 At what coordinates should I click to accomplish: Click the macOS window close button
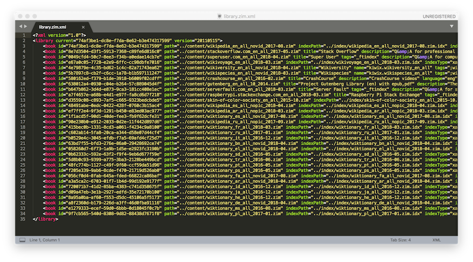tap(20, 17)
